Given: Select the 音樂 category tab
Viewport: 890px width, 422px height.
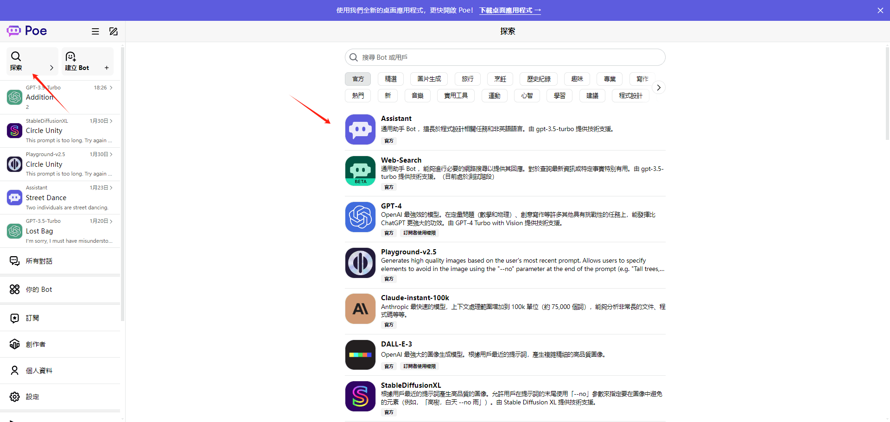Looking at the screenshot, I should coord(418,96).
